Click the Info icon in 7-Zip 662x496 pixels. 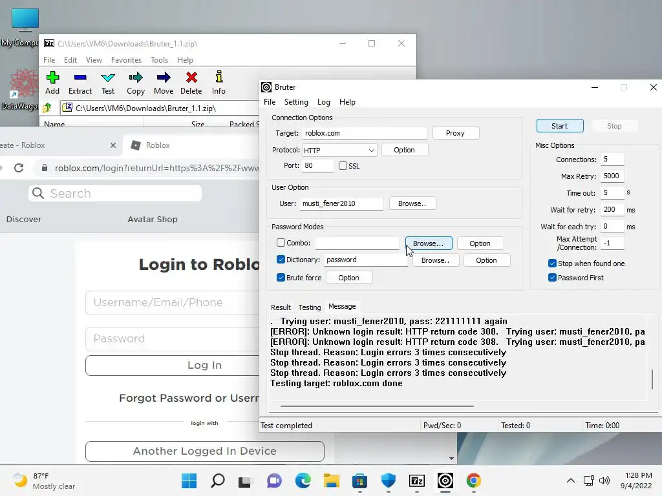point(219,83)
